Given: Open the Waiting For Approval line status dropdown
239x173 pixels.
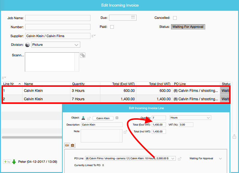Looking at the screenshot, I should 205,159.
